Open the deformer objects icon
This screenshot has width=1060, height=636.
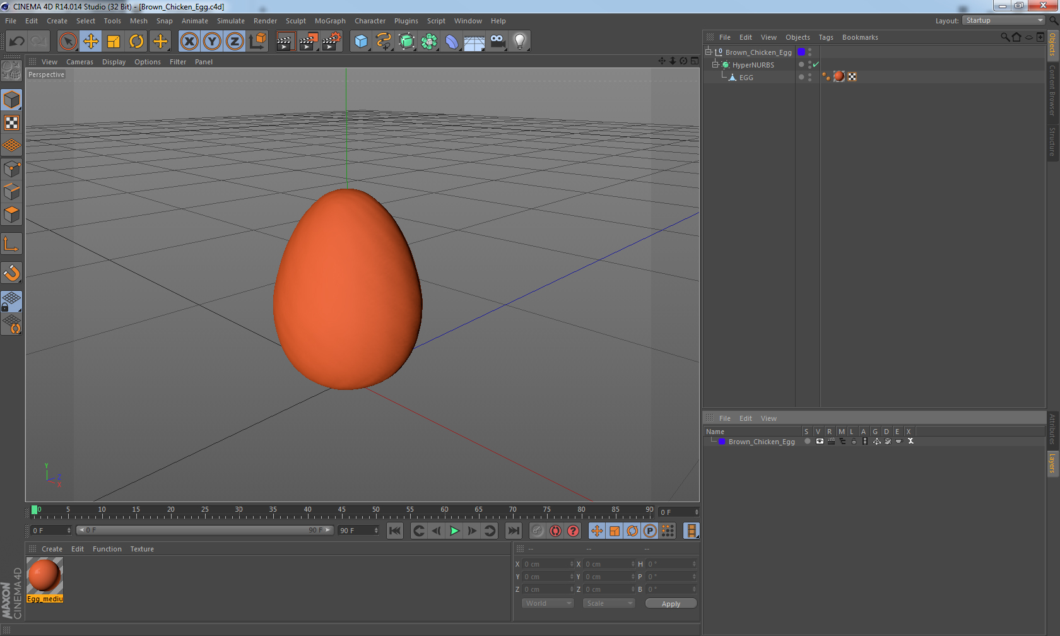click(452, 42)
